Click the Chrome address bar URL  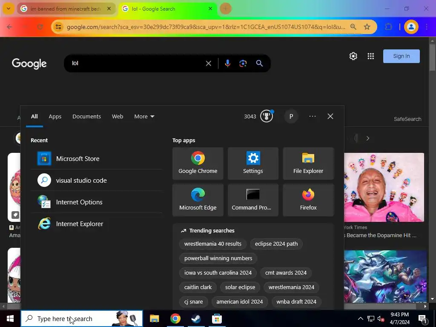click(206, 27)
